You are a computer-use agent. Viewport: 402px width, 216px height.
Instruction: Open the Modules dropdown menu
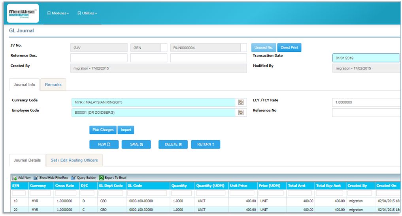point(58,13)
